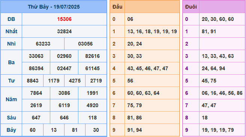
Task: Select Tư prize number 4275
Action: (x=75, y=81)
